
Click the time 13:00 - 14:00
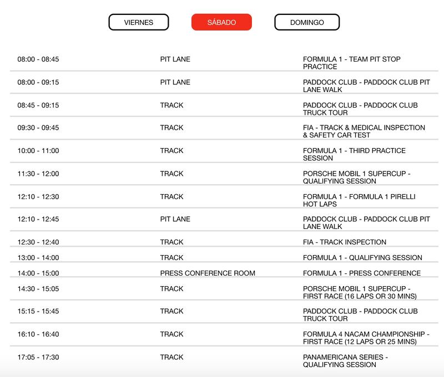pos(38,258)
